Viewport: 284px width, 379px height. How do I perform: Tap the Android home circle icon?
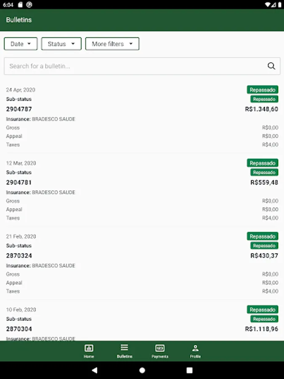142,370
